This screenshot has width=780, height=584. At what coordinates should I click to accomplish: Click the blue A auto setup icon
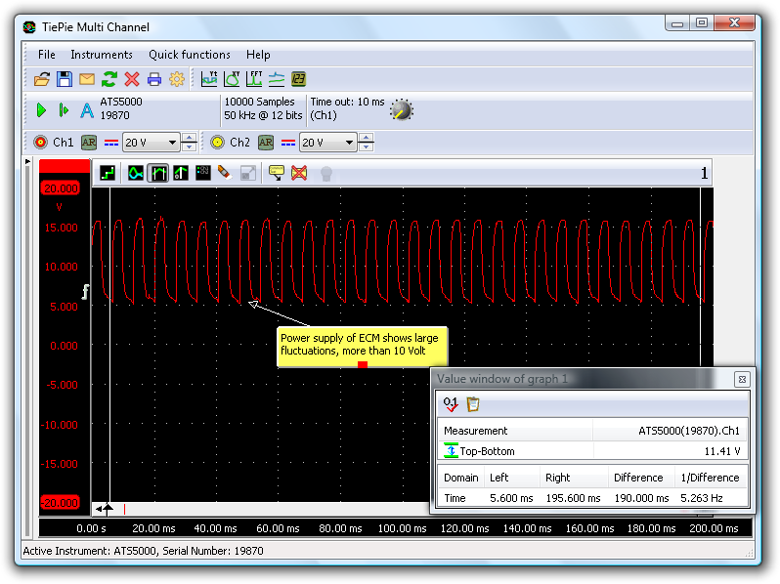(x=87, y=109)
